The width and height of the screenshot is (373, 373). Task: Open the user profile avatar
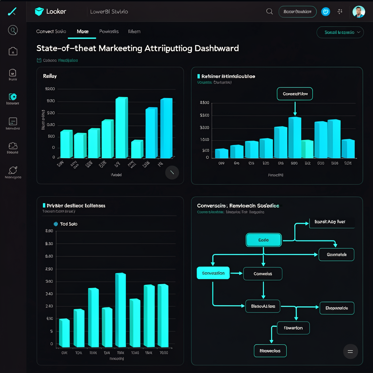359,12
